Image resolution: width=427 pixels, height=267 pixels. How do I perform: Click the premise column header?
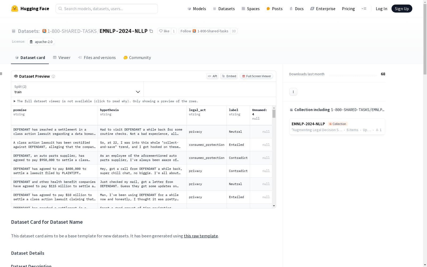54,115
